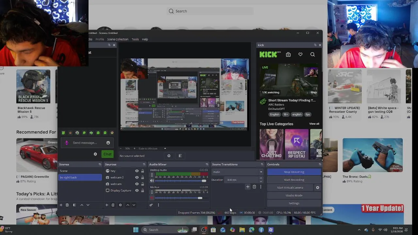Viewport: 418px width, 235px height.
Task: Open preview scale dropdown arrow
Action: click(x=165, y=149)
